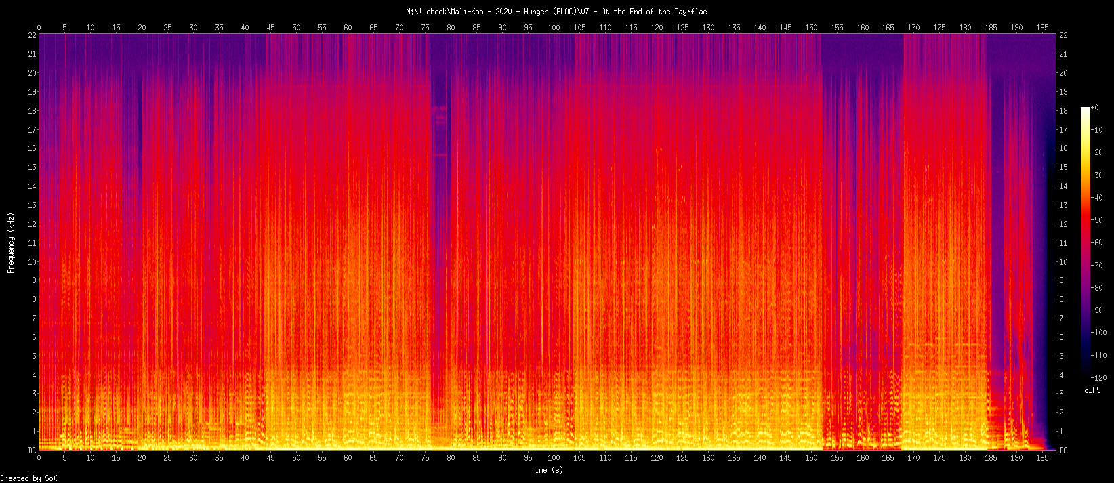This screenshot has height=483, width=1114.
Task: Click "45" tick on bottom time axis
Action: coord(270,458)
